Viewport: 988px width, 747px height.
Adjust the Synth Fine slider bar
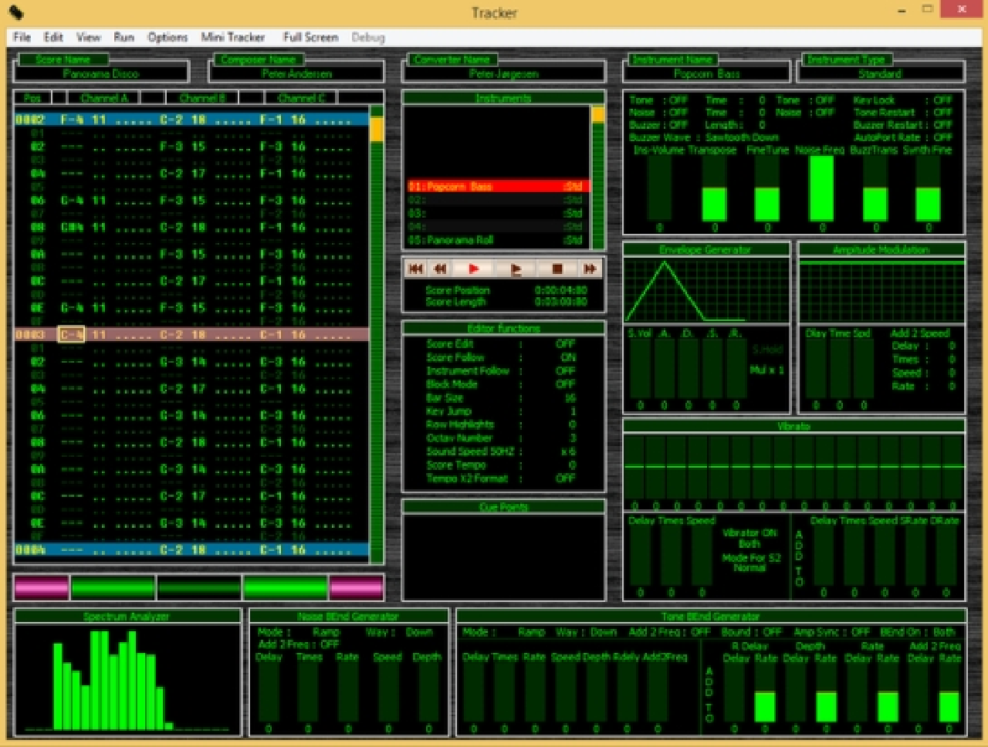[x=928, y=188]
